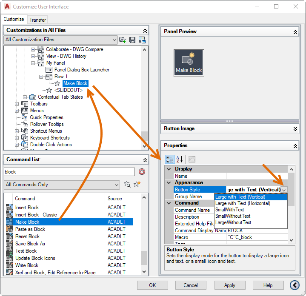Expand the View - DWG History node
Image resolution: width=306 pixels, height=296 pixels.
[33, 56]
